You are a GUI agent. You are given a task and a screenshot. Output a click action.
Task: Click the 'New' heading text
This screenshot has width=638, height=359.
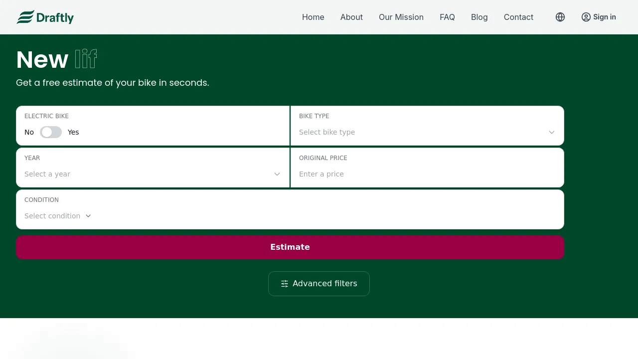(42, 60)
